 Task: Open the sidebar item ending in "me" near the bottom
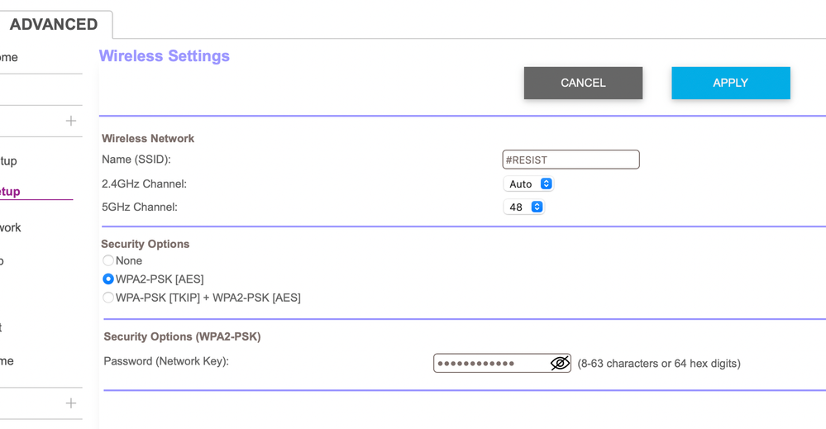coord(7,360)
